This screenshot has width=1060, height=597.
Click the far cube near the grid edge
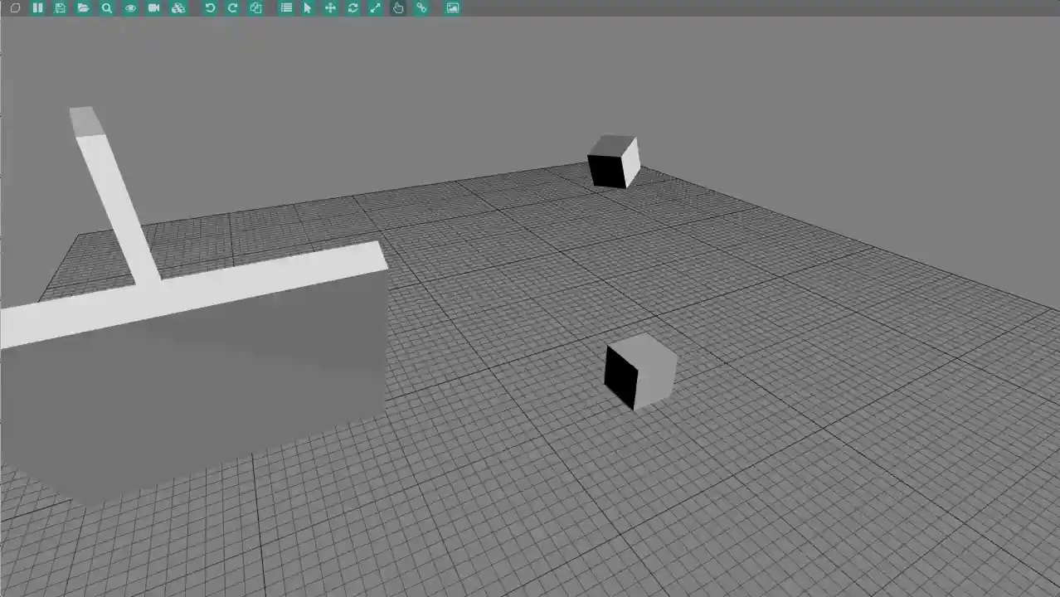pyautogui.click(x=614, y=162)
